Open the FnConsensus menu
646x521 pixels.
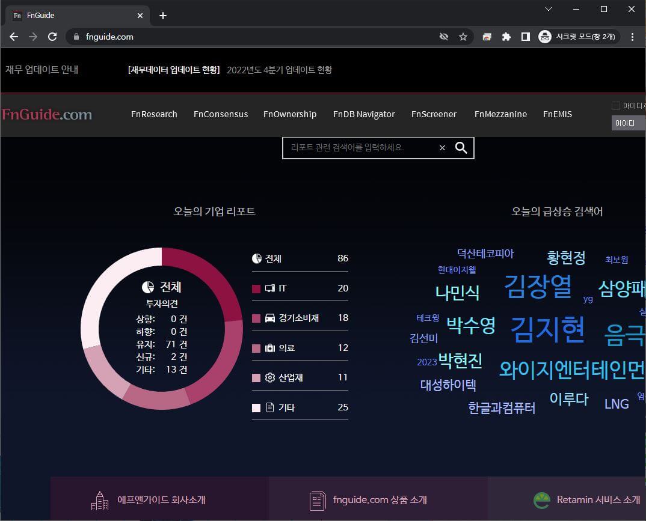pos(221,114)
